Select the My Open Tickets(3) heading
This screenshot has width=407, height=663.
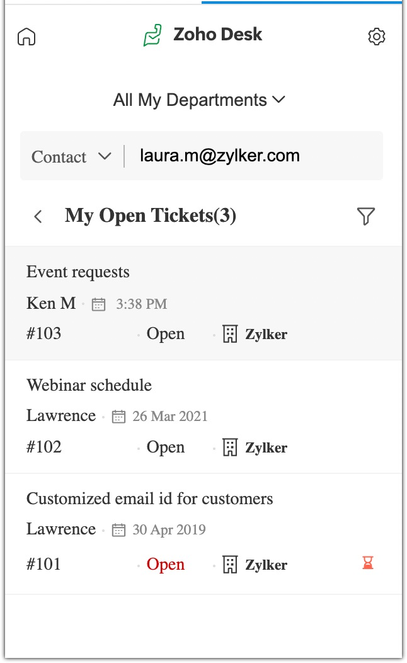tap(151, 216)
